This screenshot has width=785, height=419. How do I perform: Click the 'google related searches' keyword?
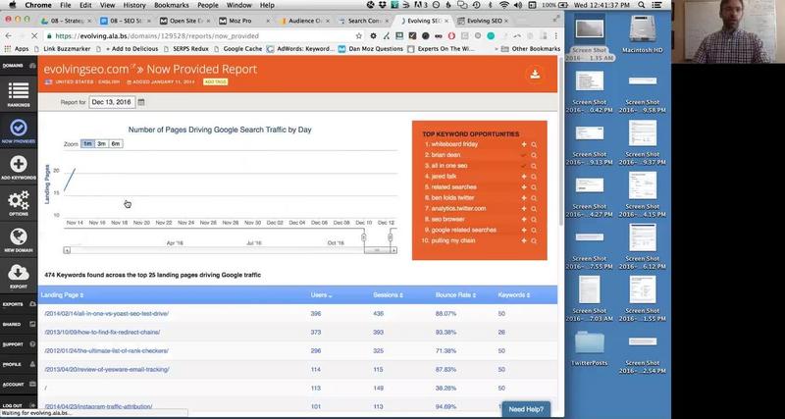[x=463, y=230]
